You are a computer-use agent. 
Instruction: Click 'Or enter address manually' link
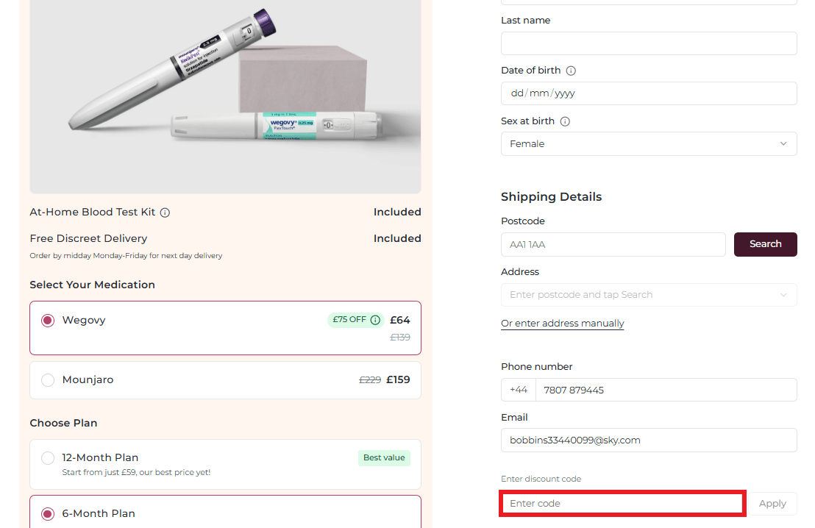(562, 324)
